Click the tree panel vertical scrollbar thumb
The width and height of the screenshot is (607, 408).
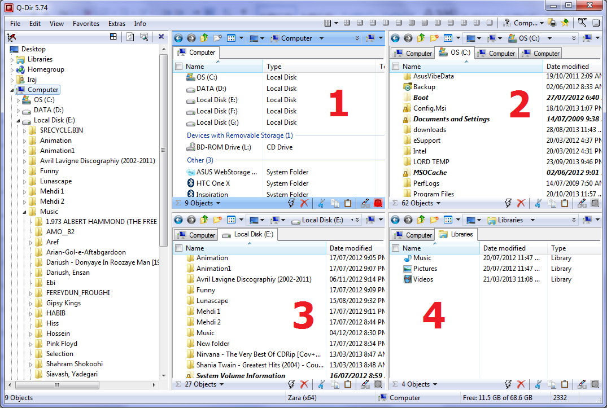coord(163,150)
